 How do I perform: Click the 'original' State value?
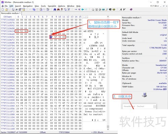tap(163, 35)
